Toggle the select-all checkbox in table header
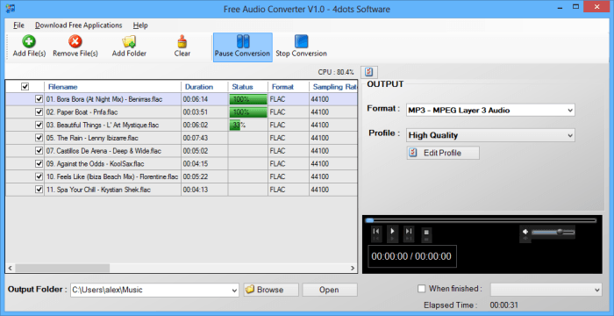 (25, 87)
